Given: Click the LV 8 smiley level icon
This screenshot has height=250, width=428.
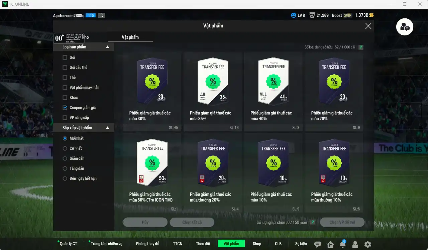Looking at the screenshot, I should coord(294,15).
